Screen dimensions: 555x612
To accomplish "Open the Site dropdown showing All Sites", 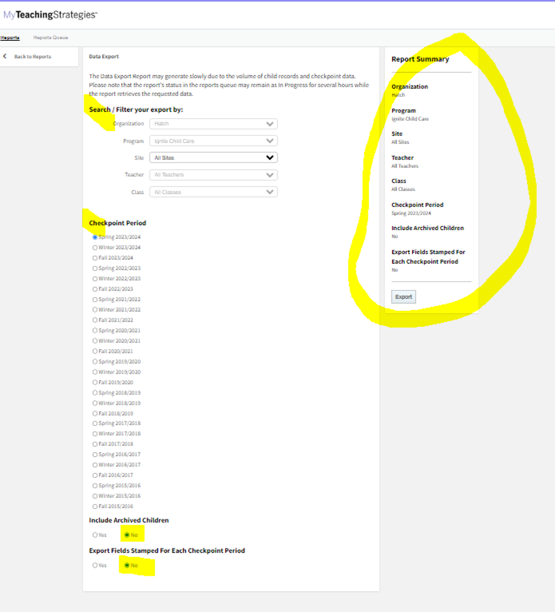I will pos(213,158).
